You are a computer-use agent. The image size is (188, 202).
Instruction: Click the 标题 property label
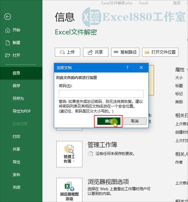click(179, 86)
